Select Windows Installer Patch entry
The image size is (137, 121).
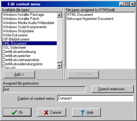(x=30, y=19)
